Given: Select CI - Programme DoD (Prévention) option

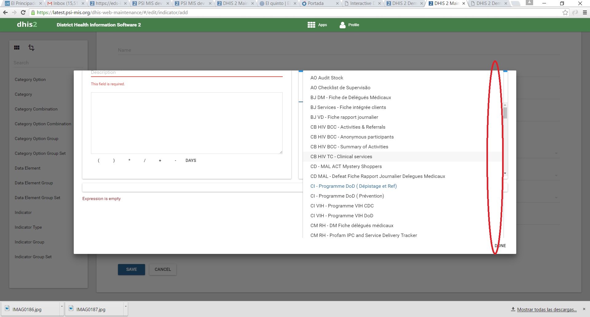Looking at the screenshot, I should pos(347,196).
